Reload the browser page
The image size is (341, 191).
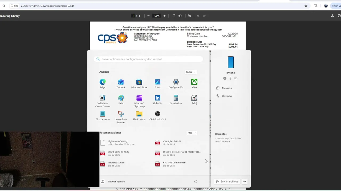(4, 6)
